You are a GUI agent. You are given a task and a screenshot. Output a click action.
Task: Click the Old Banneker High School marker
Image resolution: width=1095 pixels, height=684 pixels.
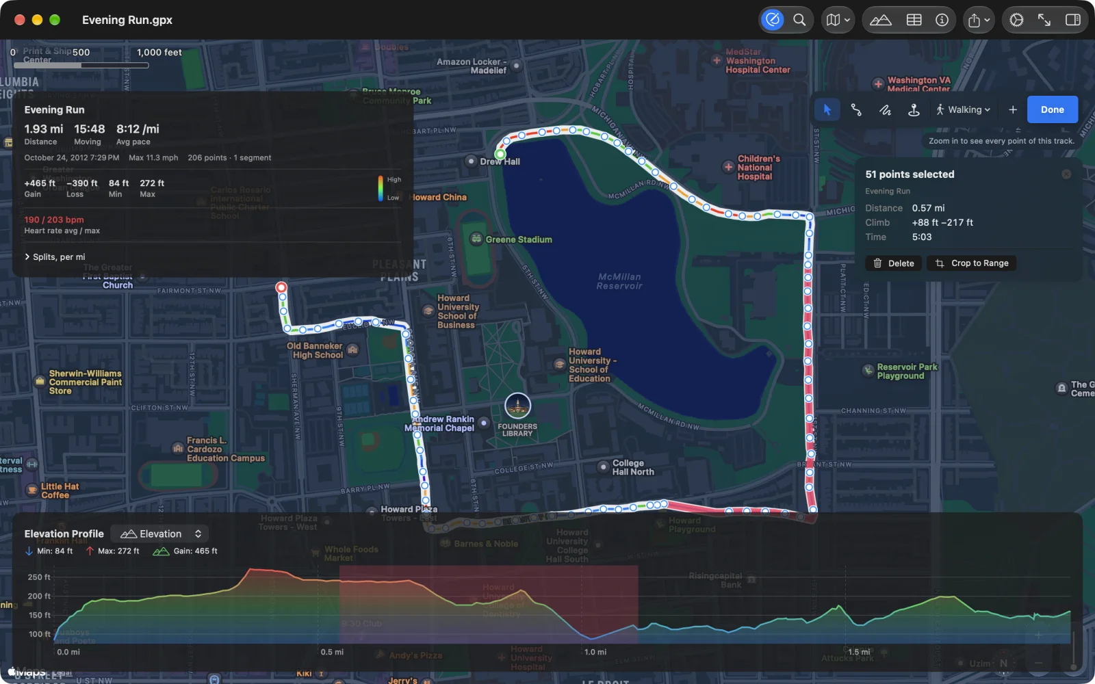352,350
